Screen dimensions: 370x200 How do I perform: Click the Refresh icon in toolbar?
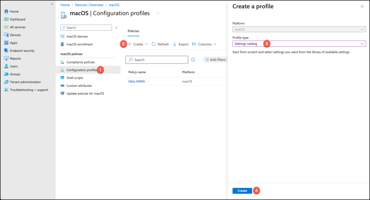[x=154, y=44]
